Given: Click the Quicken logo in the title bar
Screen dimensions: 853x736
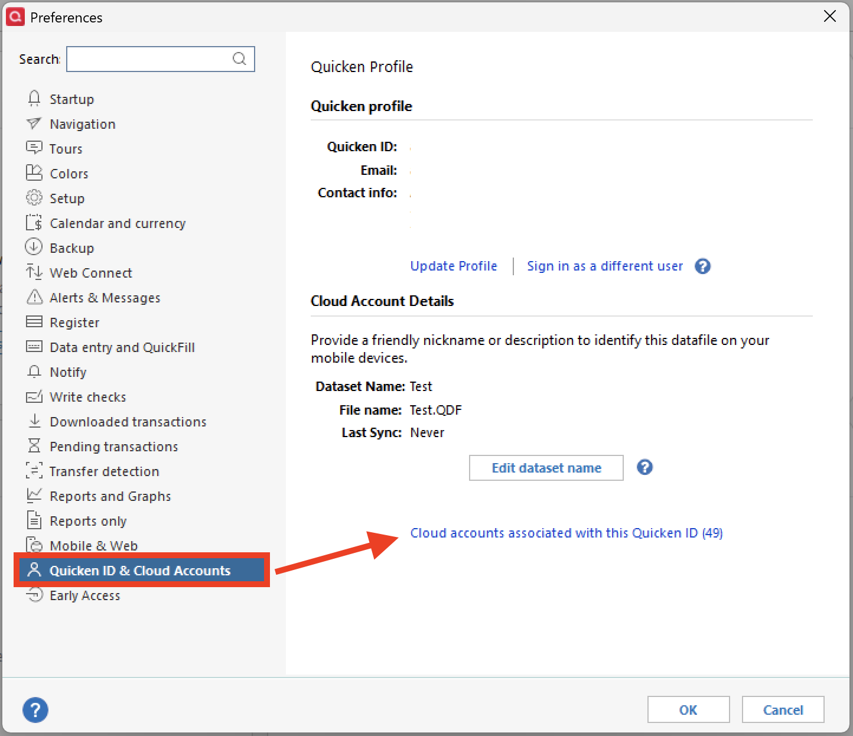Looking at the screenshot, I should 15,17.
